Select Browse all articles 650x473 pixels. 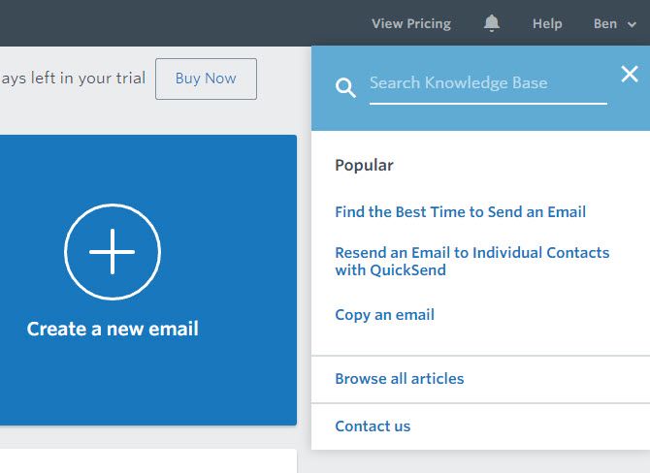400,378
